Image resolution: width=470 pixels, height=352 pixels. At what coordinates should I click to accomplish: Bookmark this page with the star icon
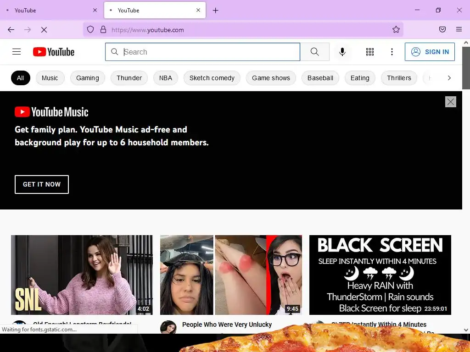396,29
